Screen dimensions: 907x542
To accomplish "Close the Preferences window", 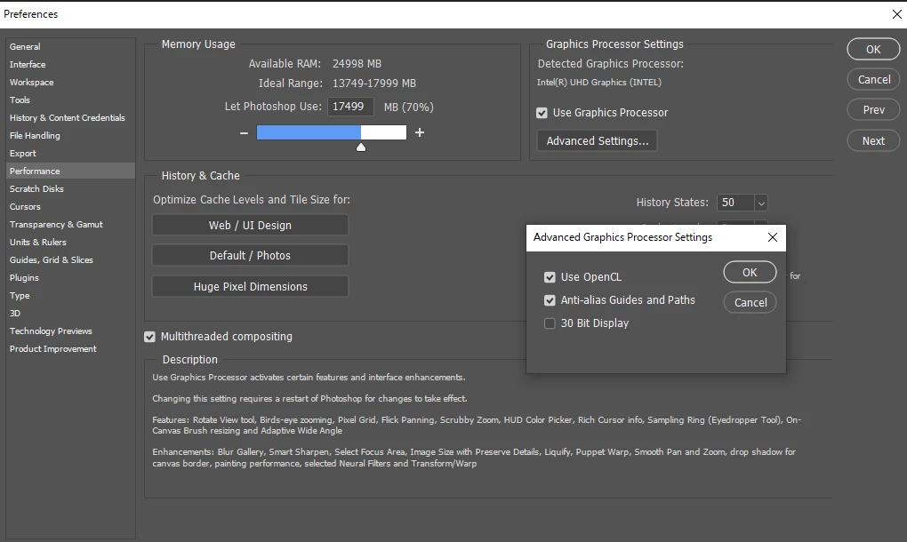I will click(896, 14).
